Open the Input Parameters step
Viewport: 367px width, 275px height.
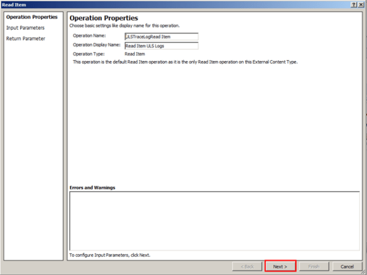(25, 28)
